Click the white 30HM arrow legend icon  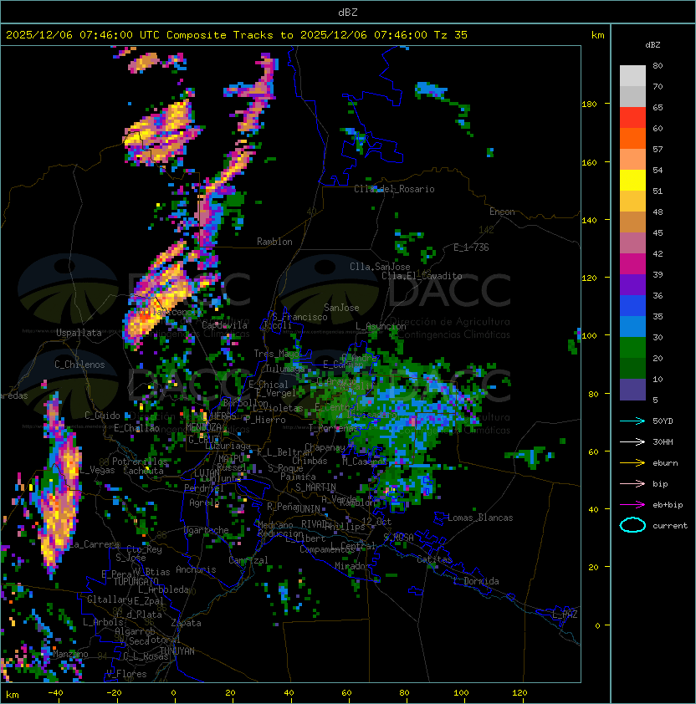tap(632, 441)
